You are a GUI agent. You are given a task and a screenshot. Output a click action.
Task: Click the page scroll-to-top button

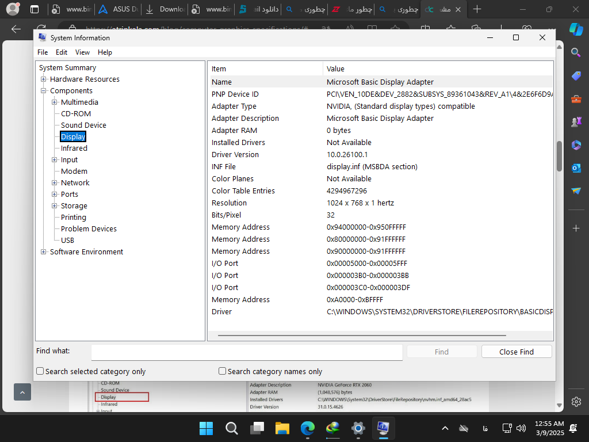click(x=22, y=392)
